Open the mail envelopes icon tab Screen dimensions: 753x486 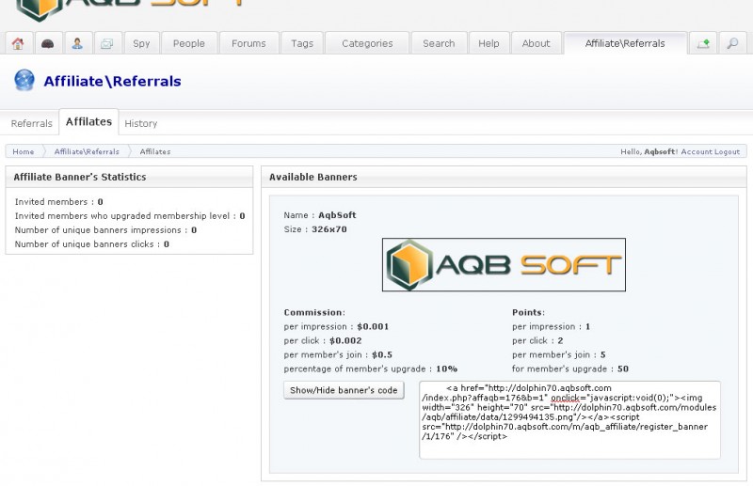(106, 43)
